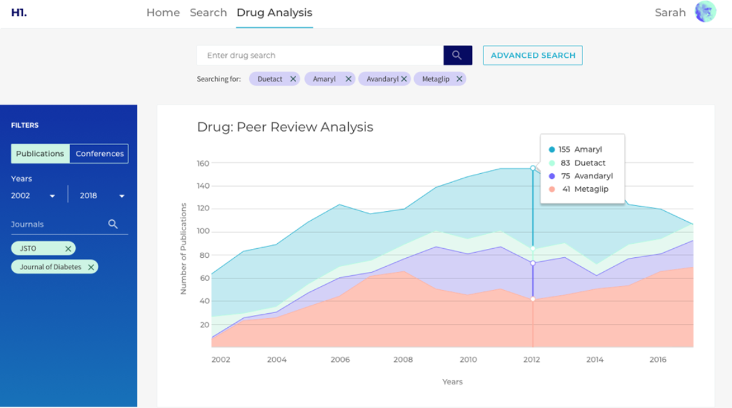
Task: Click the Advanced Search button
Action: click(533, 55)
